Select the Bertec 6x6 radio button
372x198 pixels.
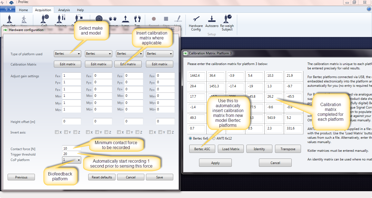click(x=190, y=138)
